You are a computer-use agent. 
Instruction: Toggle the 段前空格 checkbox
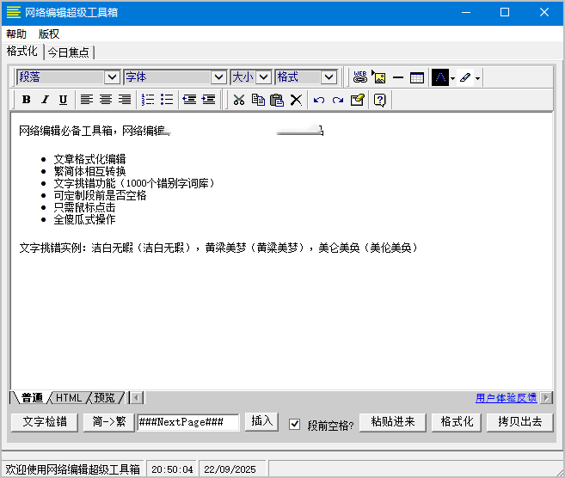pos(295,424)
